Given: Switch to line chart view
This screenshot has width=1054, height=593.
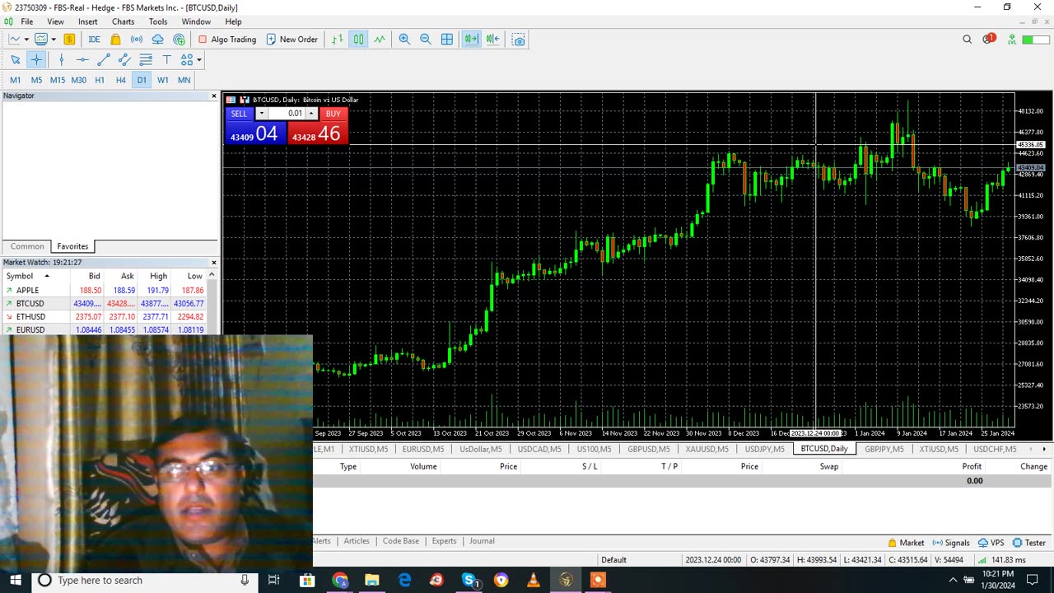Looking at the screenshot, I should click(x=380, y=40).
